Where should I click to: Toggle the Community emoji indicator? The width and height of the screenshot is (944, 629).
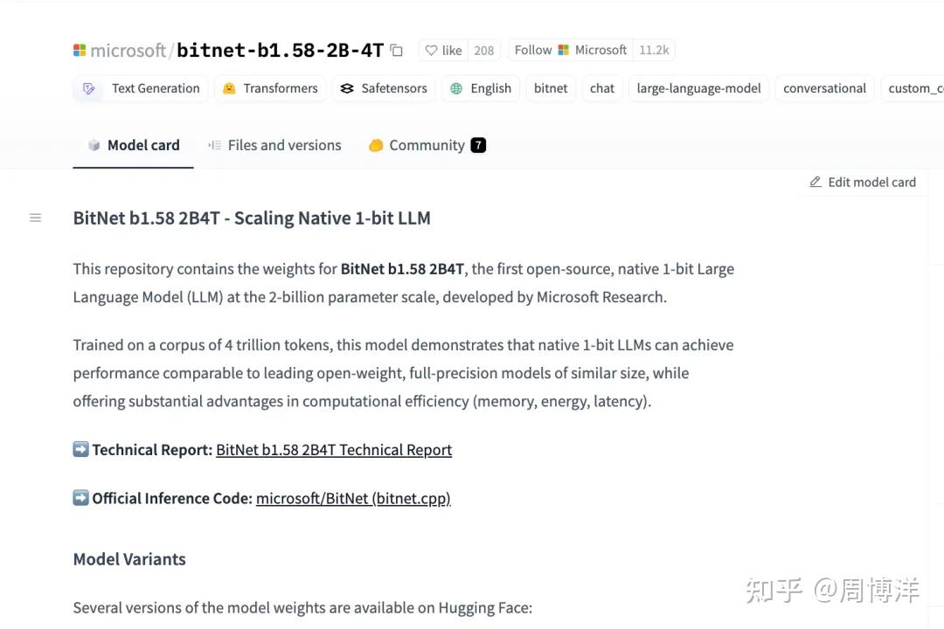(x=375, y=144)
